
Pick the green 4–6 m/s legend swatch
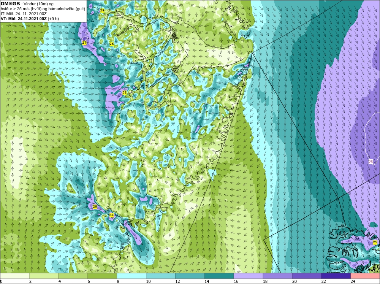(x=73, y=276)
